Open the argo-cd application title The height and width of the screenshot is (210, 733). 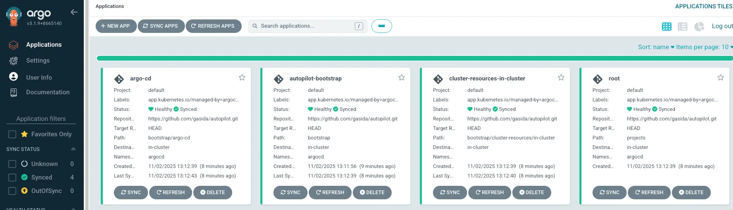140,78
